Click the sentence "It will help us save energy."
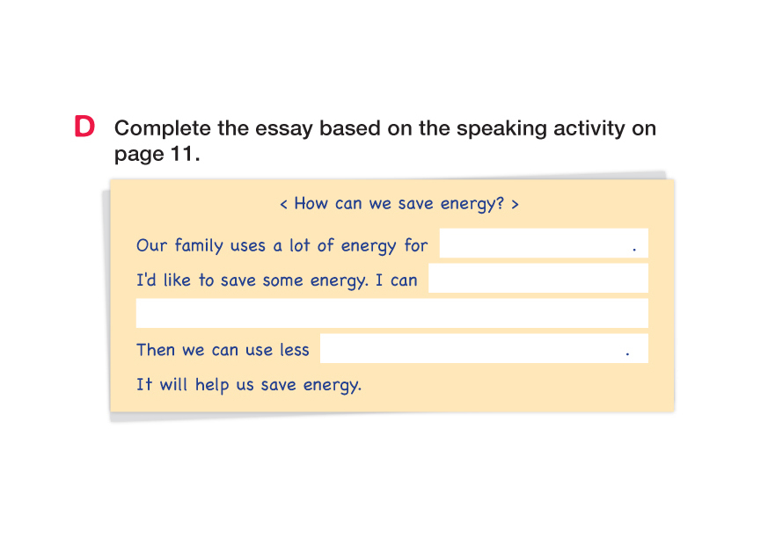 click(249, 384)
